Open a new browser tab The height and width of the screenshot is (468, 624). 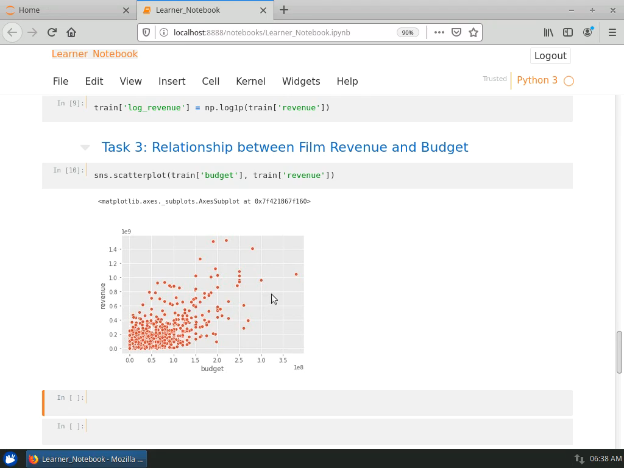284,10
